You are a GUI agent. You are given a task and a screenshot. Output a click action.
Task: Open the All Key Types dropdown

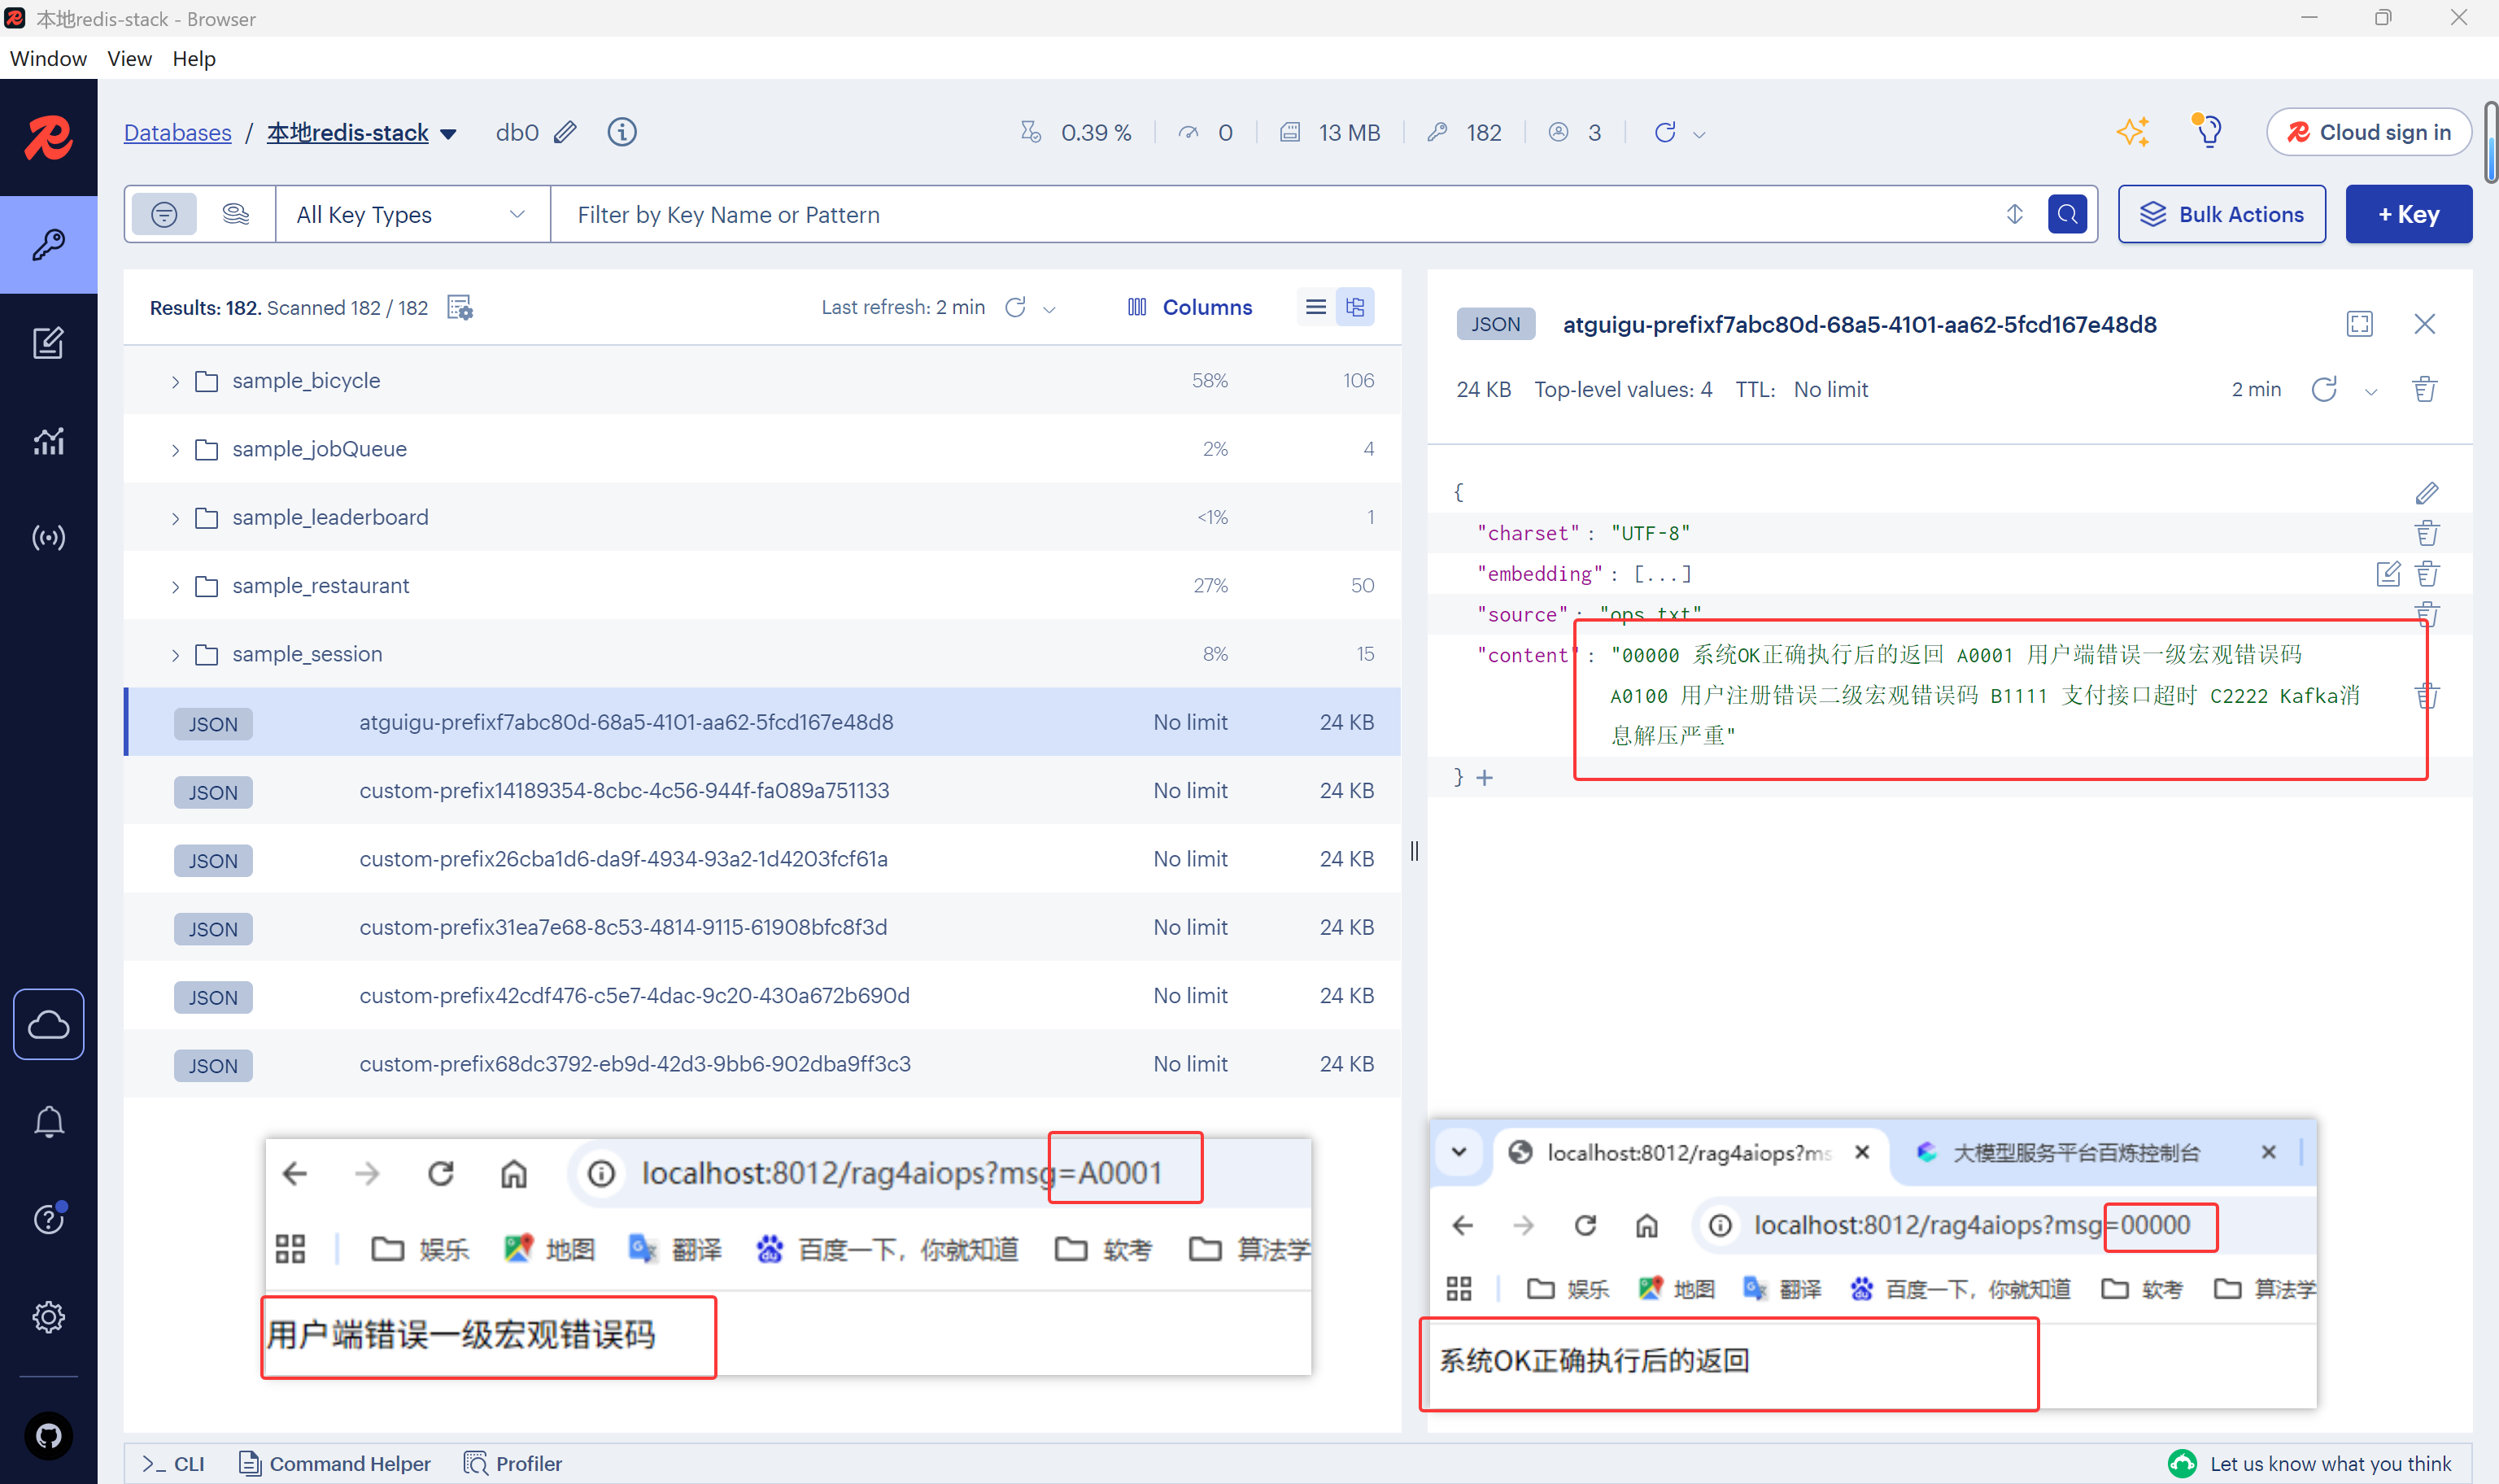411,214
